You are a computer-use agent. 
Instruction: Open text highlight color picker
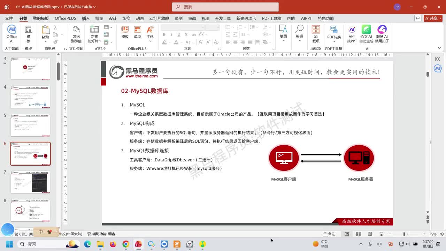pos(164,42)
